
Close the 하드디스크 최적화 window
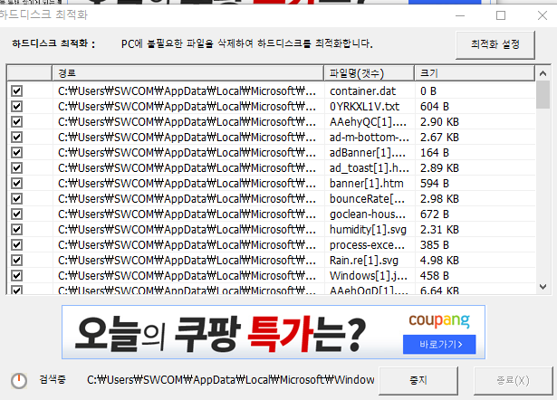[x=543, y=15]
